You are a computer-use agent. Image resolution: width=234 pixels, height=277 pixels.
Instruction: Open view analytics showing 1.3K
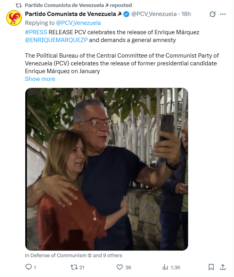click(x=165, y=267)
